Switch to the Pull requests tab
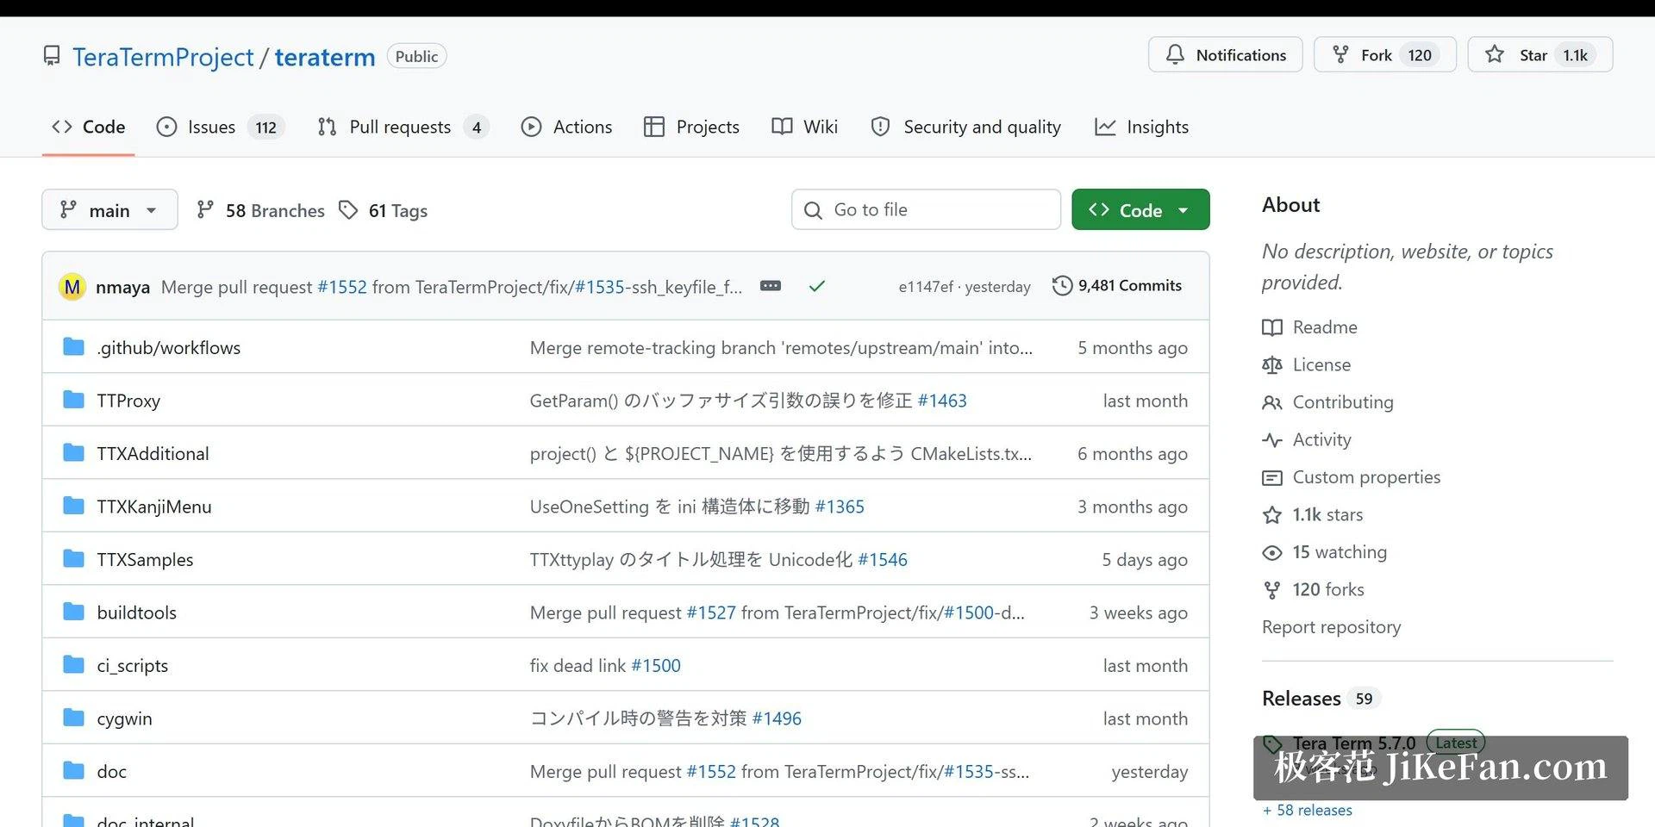The width and height of the screenshot is (1655, 827). tap(403, 127)
